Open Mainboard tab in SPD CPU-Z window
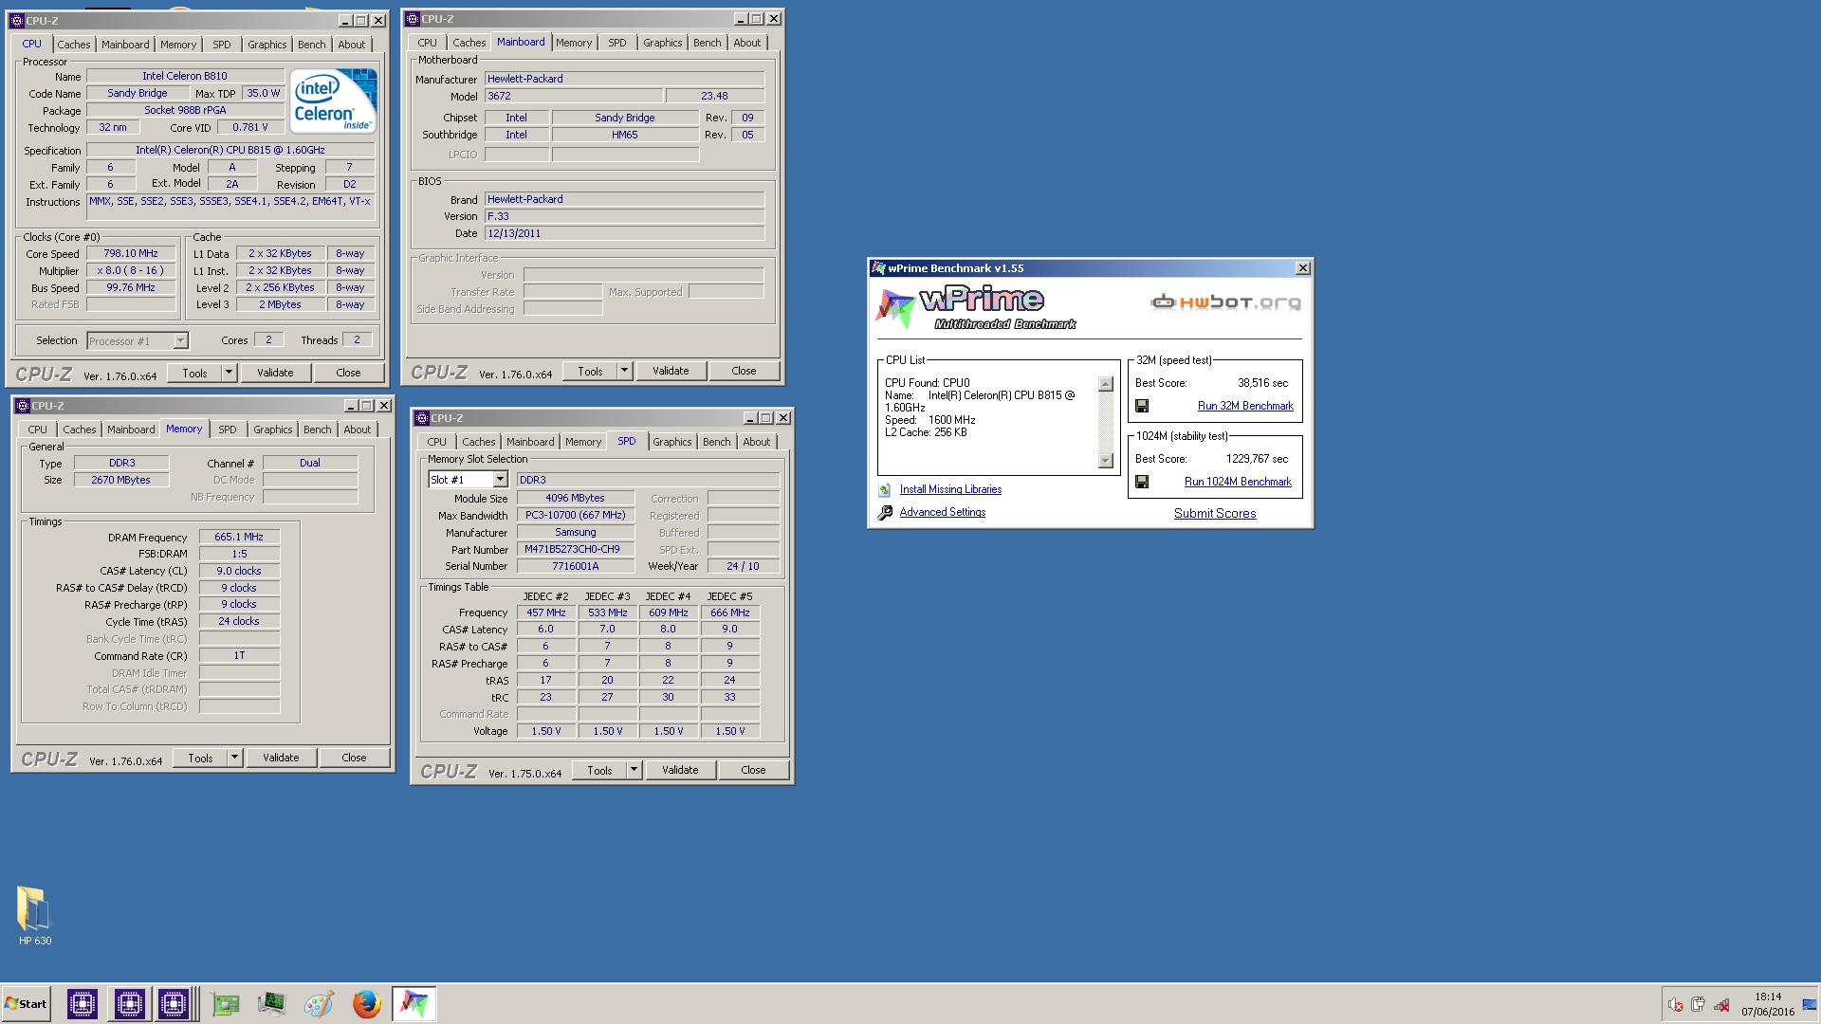The width and height of the screenshot is (1821, 1024). [x=530, y=442]
